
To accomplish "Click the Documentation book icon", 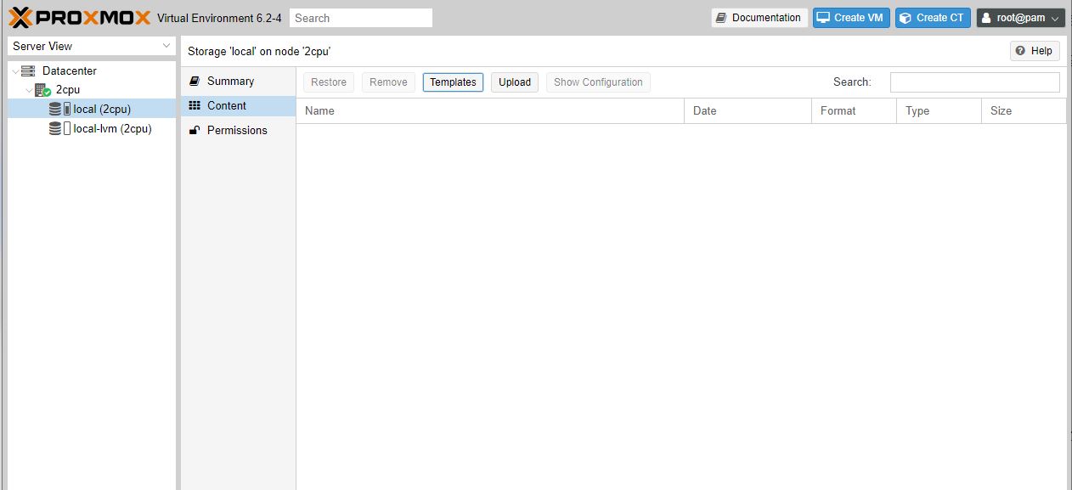I will pyautogui.click(x=721, y=18).
